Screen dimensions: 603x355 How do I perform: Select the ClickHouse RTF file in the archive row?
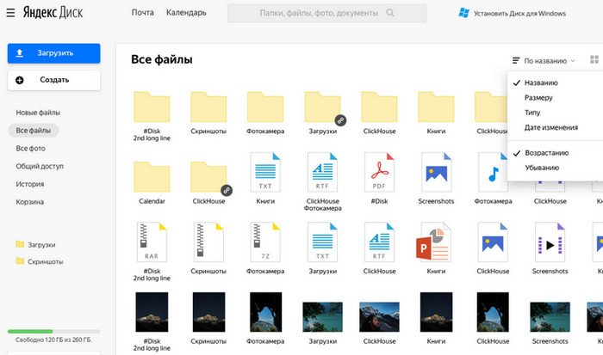point(379,242)
